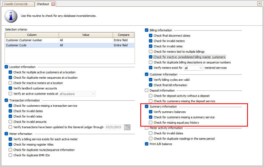The height and width of the screenshot is (167, 264).
Task: Open the tab list dropdown arrow
Action: [x=259, y=3]
